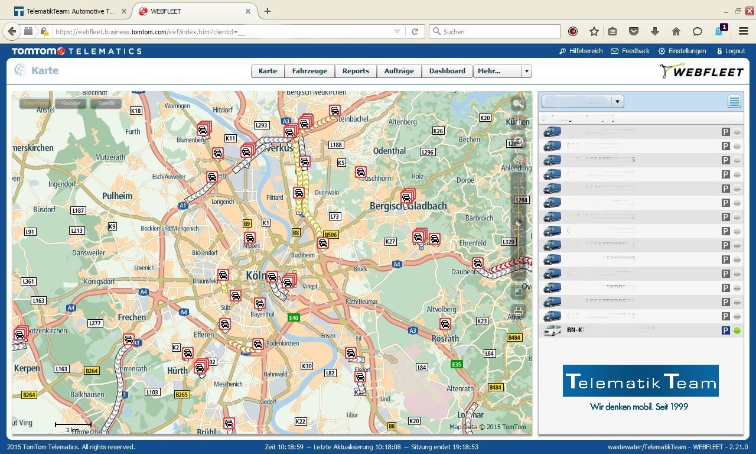Toggle the enlarge map window icon
Viewport: 756px width, 454px height.
[519, 291]
